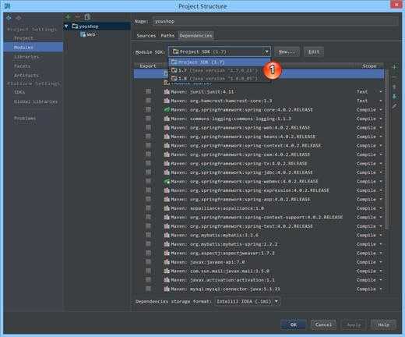Click the dependencies list vertical scrollbar

387,150
